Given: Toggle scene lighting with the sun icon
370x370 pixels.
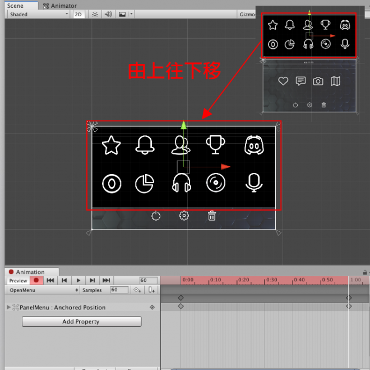Looking at the screenshot, I should click(x=95, y=15).
